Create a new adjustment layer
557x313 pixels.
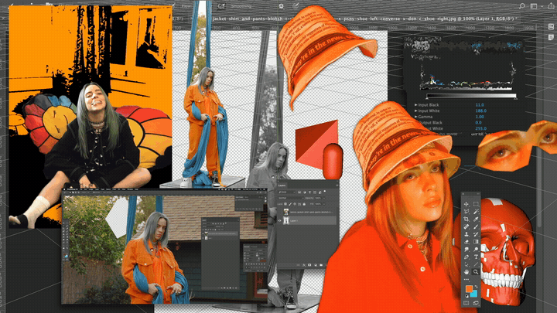[316, 265]
